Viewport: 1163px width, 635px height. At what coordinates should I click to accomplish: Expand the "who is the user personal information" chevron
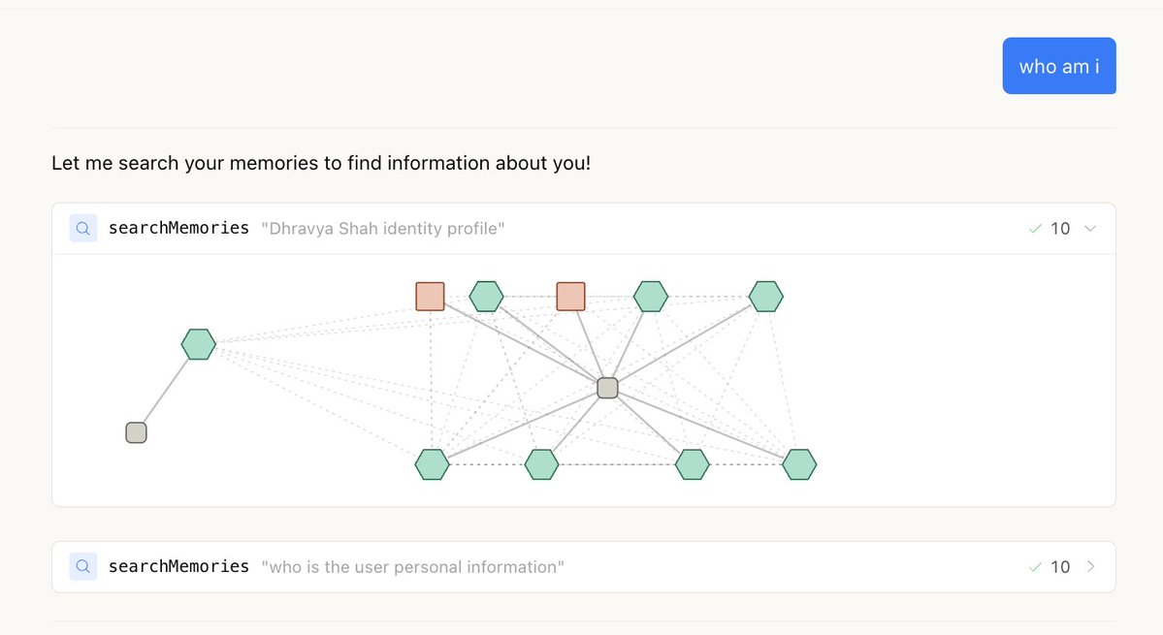click(1090, 567)
